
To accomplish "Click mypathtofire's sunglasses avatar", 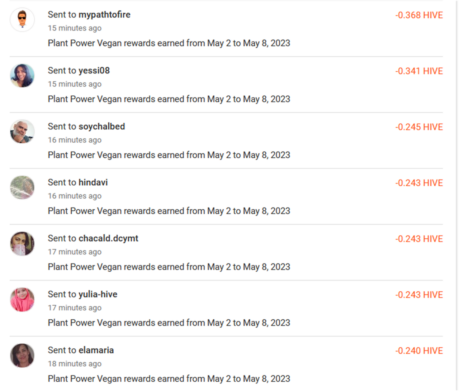I will point(22,20).
